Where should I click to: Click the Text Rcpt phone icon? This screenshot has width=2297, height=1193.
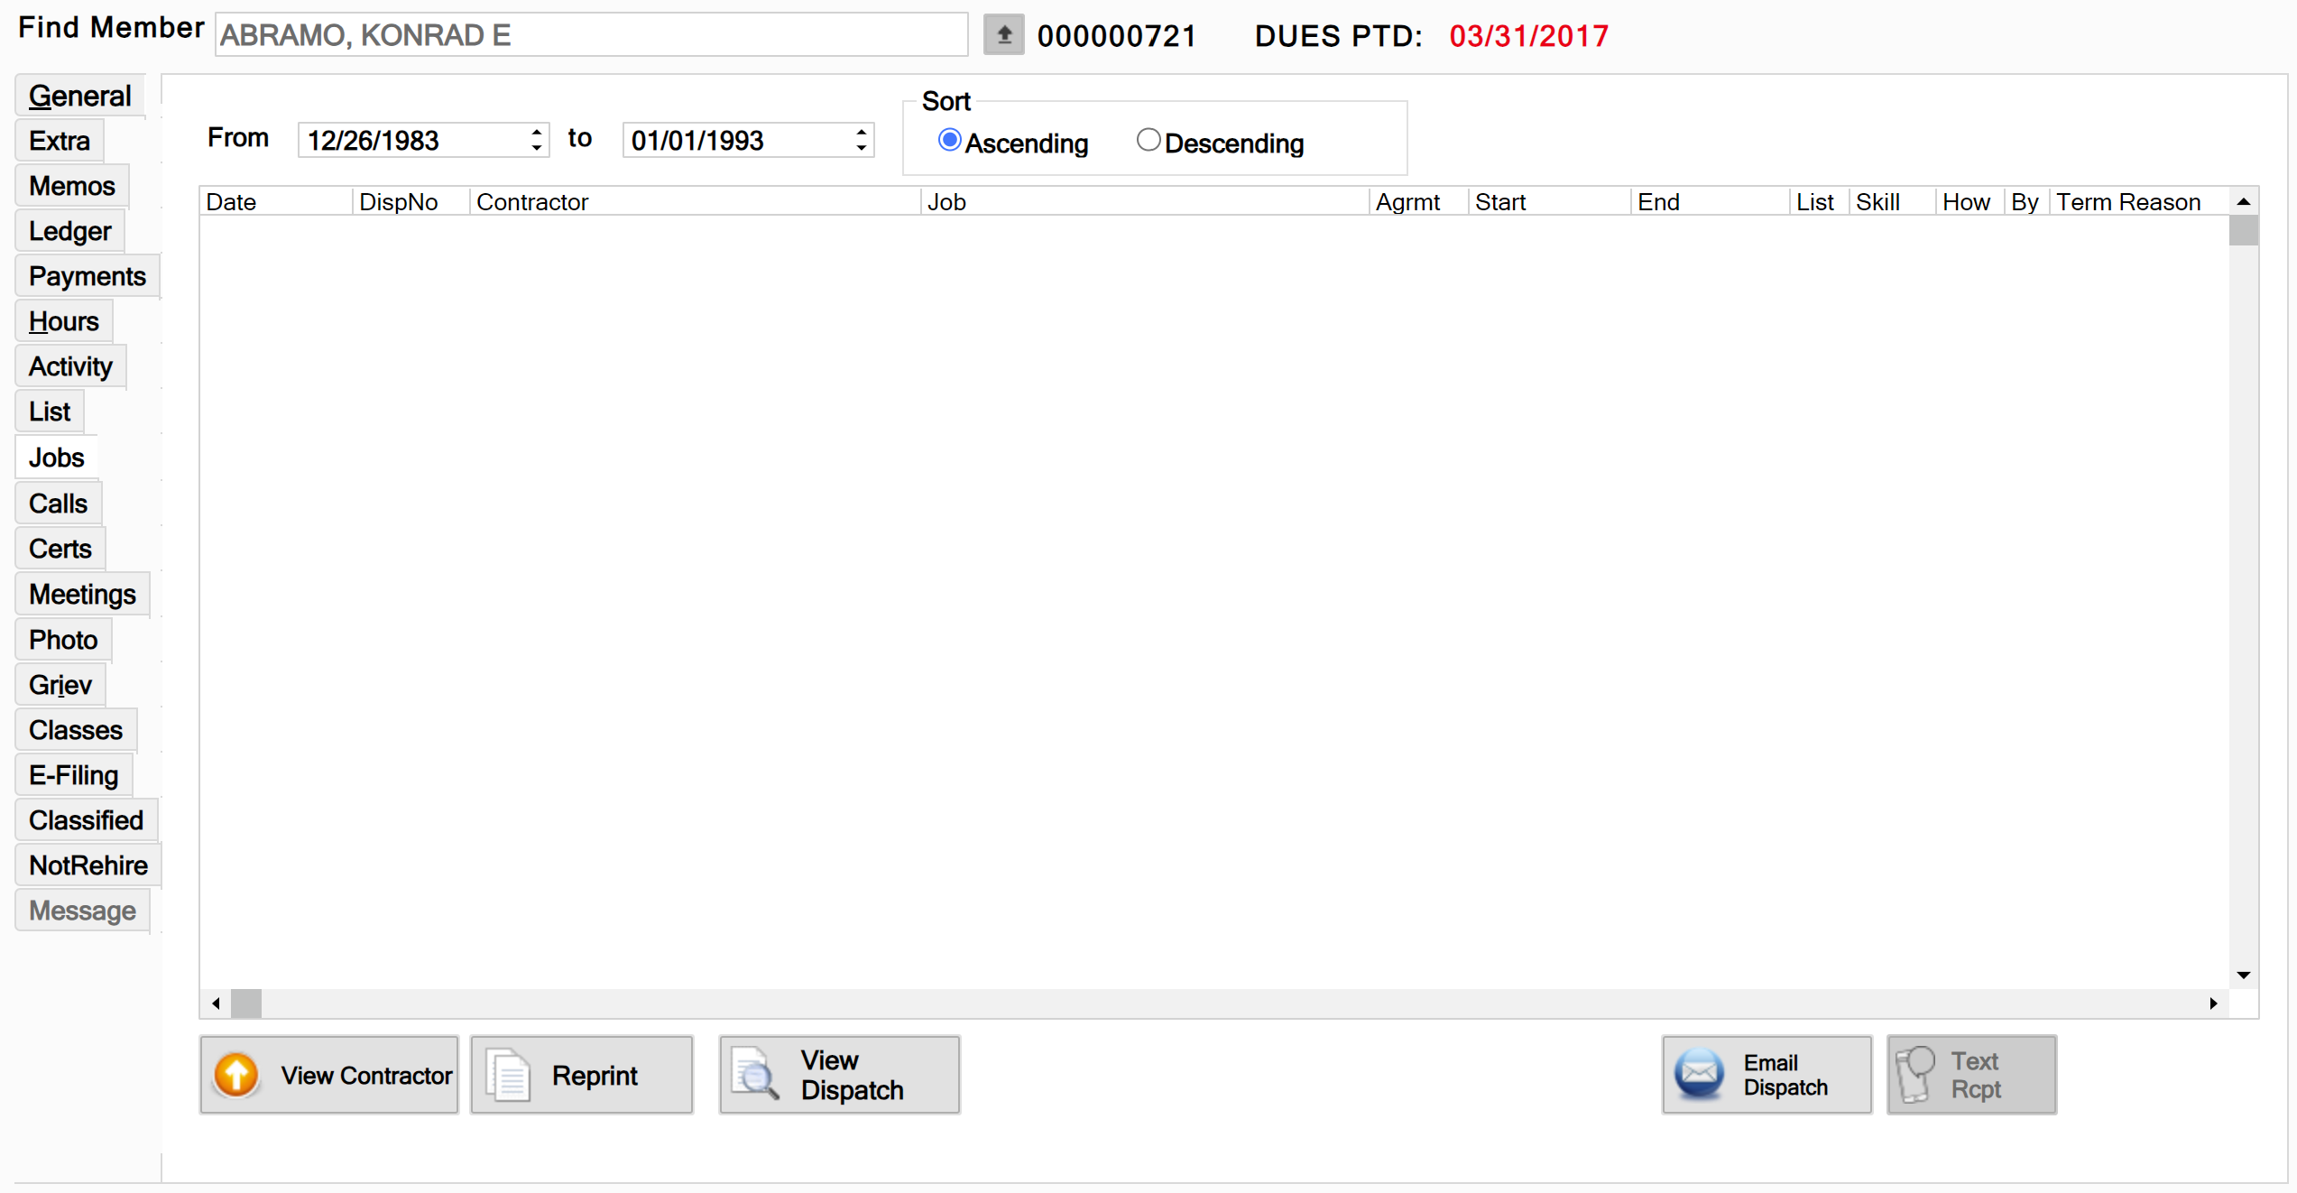tap(1914, 1075)
